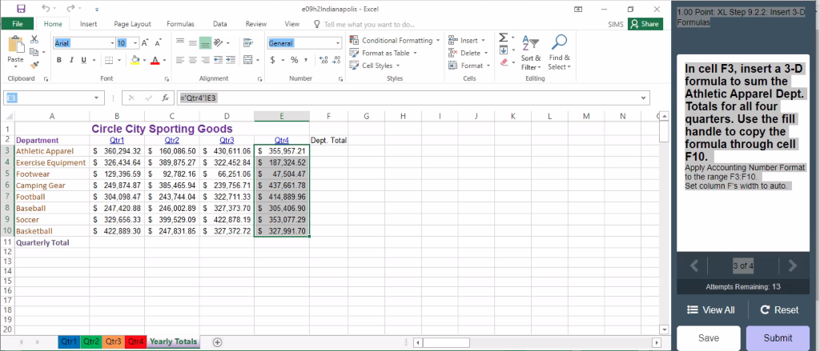Click the Borders icon in Font group
This screenshot has height=351, width=820.
tap(108, 60)
